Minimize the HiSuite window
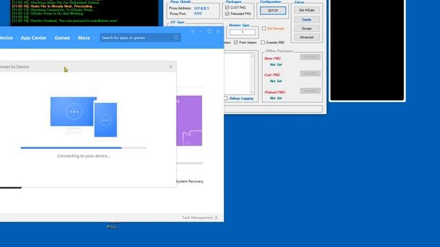Image resolution: width=440 pixels, height=247 pixels. [201, 32]
